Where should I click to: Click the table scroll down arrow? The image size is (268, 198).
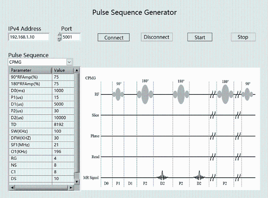77,182
